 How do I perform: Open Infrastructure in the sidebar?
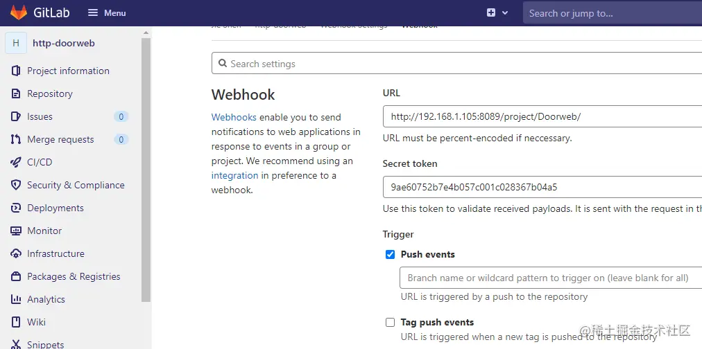pos(55,253)
